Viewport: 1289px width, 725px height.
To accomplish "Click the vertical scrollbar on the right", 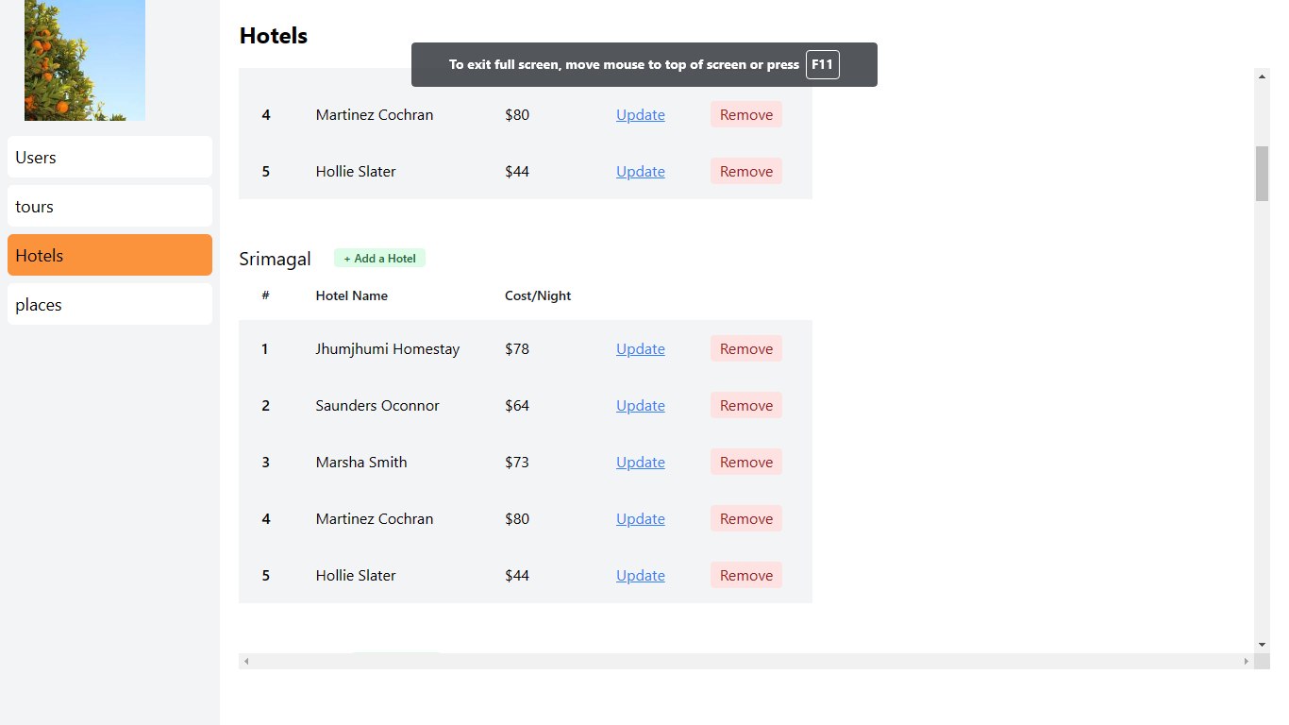I will pyautogui.click(x=1261, y=170).
